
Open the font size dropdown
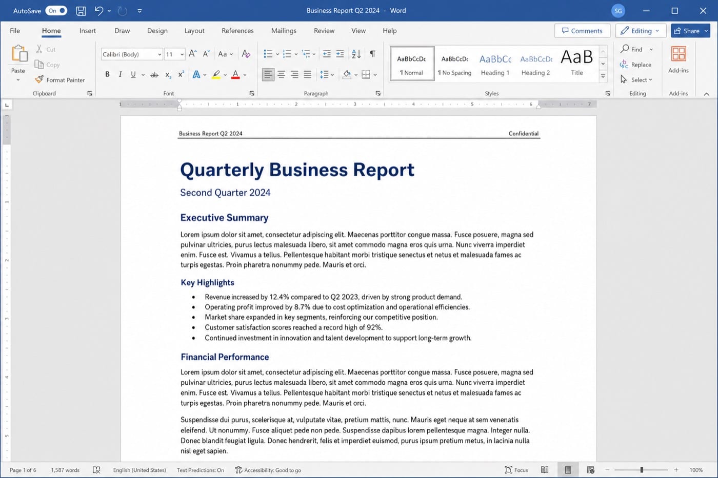click(182, 54)
